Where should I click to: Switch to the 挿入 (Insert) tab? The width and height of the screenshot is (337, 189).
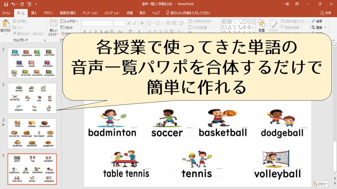click(x=34, y=13)
